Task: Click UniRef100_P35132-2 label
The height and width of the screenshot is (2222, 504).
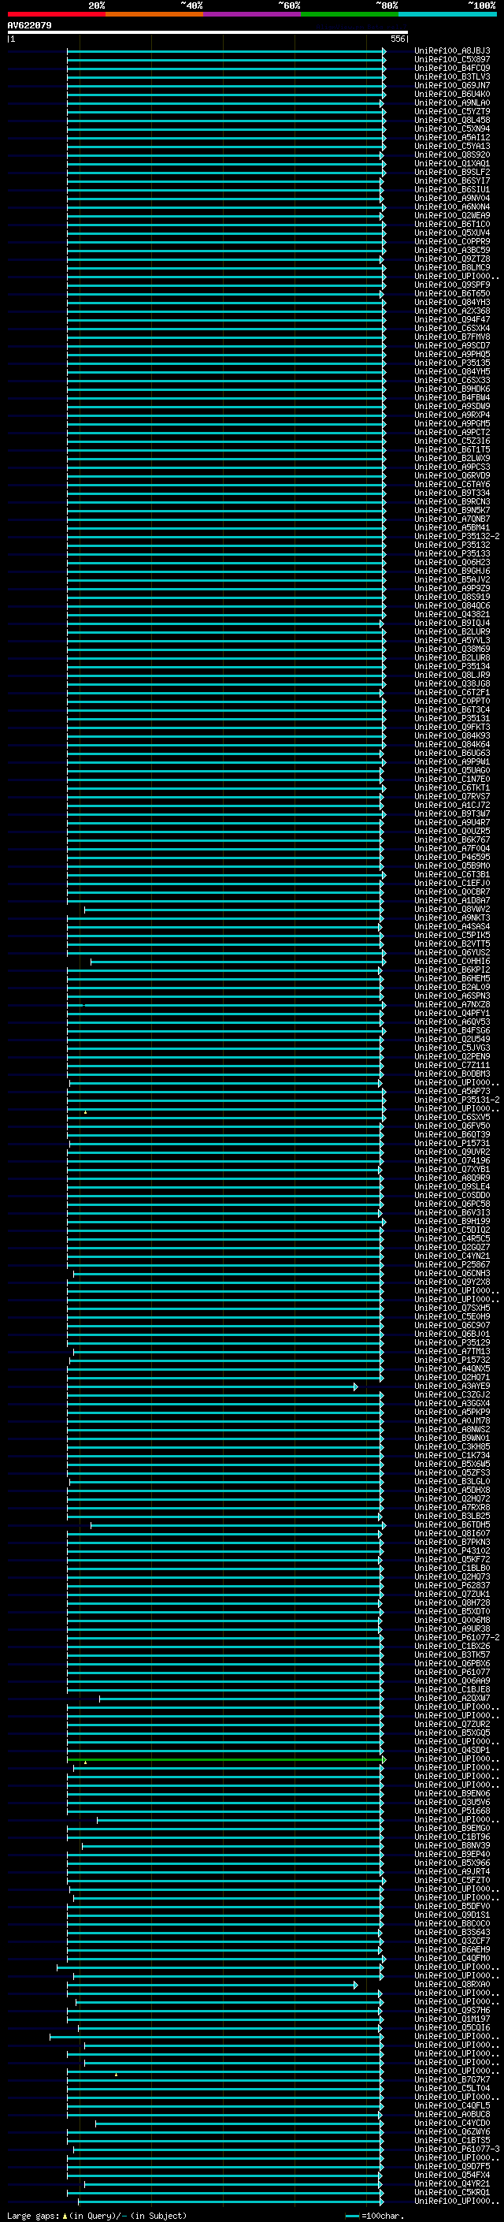Action: (457, 537)
